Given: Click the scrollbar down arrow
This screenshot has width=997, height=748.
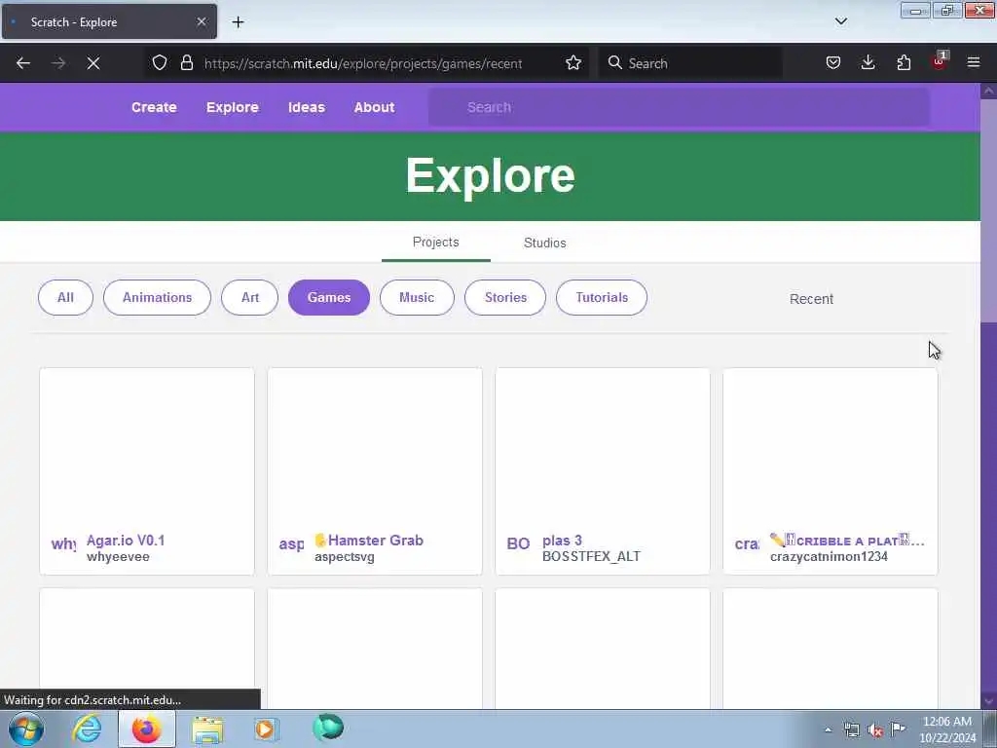Looking at the screenshot, I should coord(988,701).
